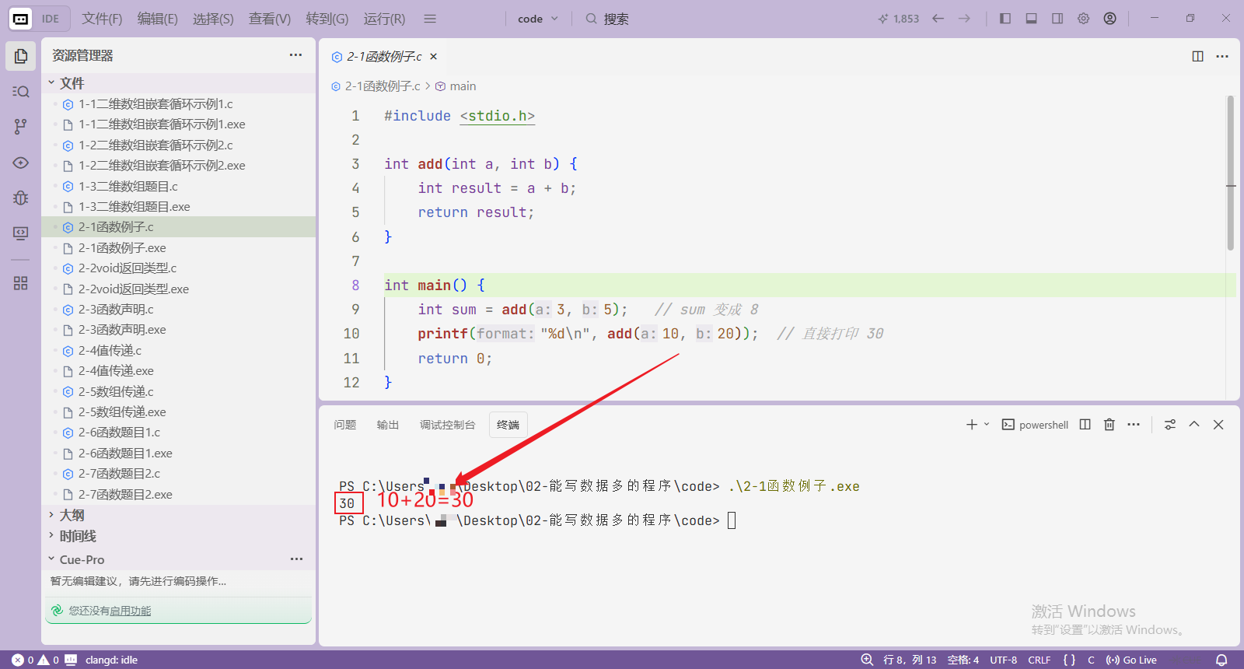Screen dimensions: 1244x669
Task: Switch to the 问题 panel tab
Action: coord(344,425)
